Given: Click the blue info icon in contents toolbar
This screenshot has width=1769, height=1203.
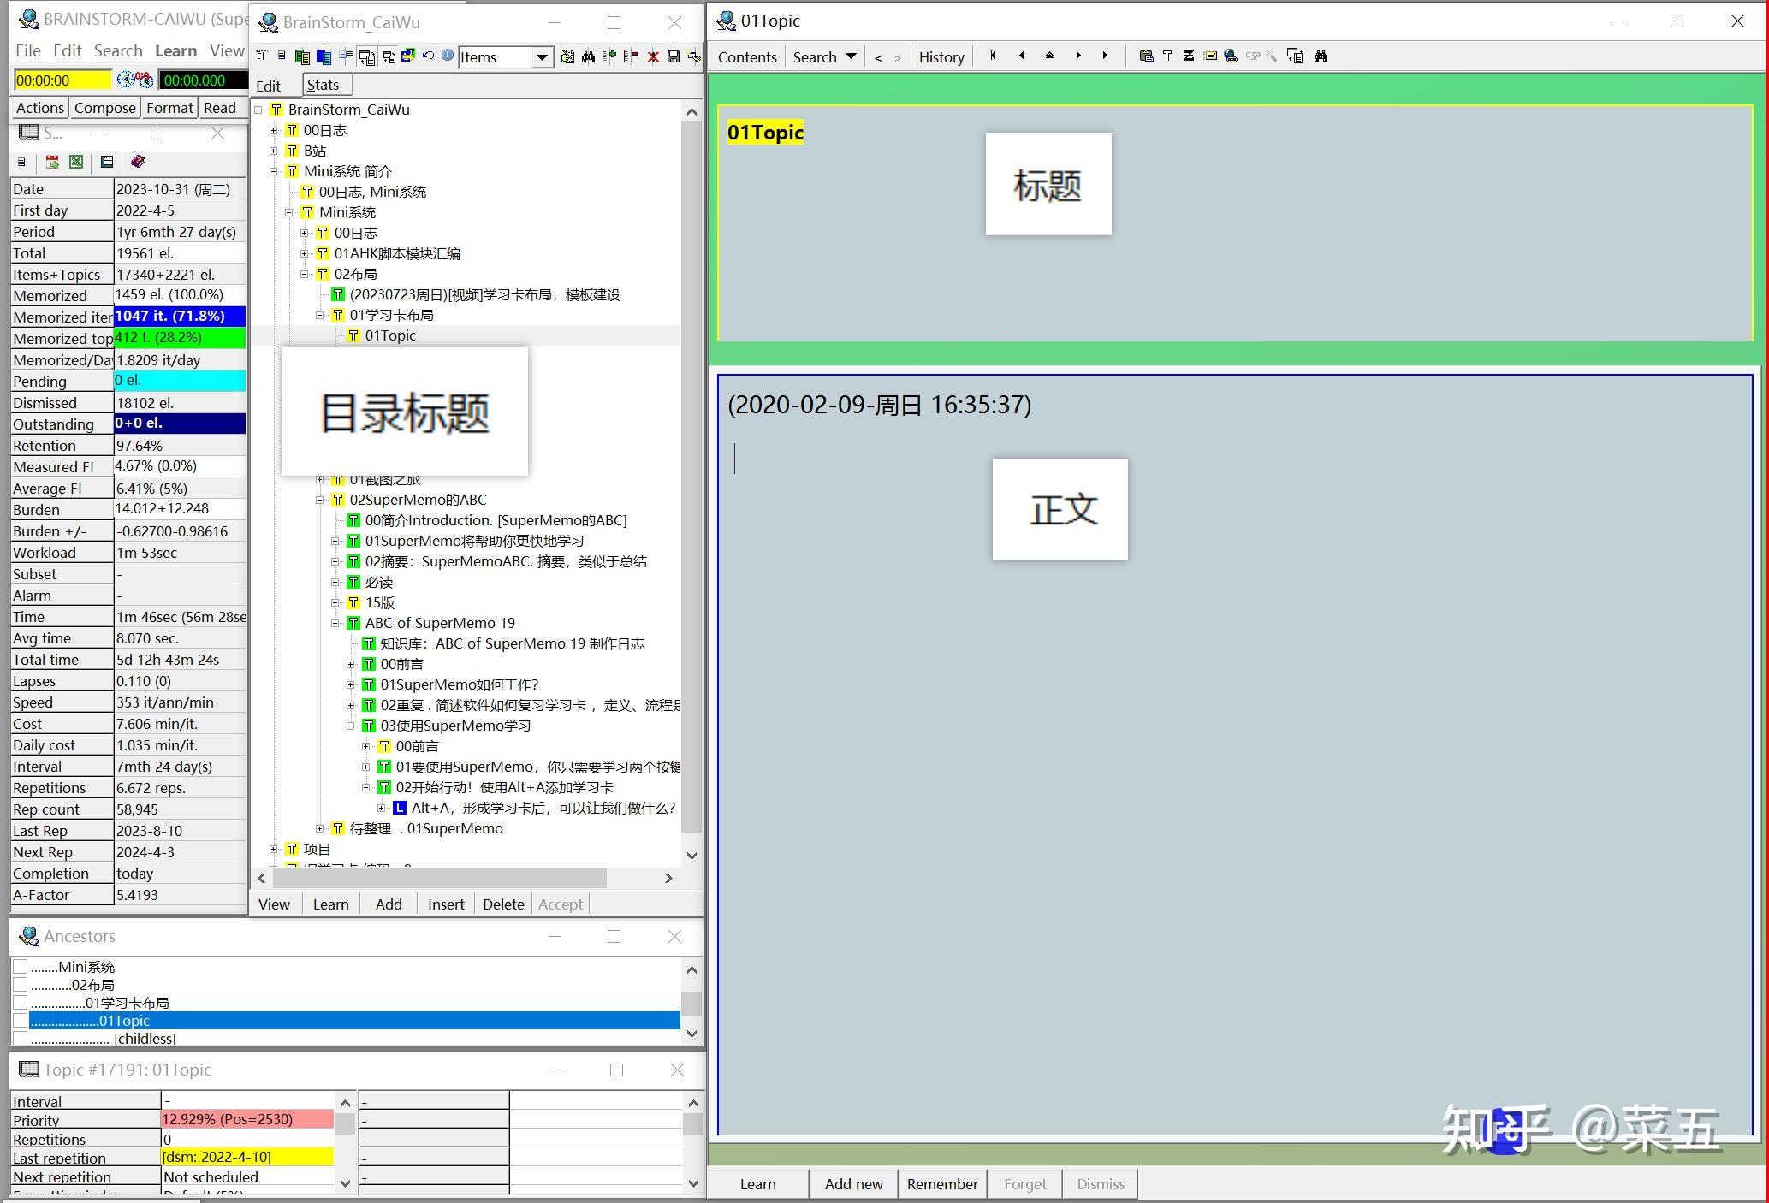Looking at the screenshot, I should [448, 56].
